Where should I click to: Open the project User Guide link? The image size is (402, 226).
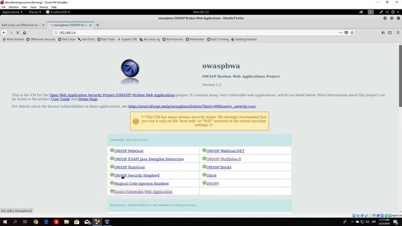pyautogui.click(x=60, y=99)
